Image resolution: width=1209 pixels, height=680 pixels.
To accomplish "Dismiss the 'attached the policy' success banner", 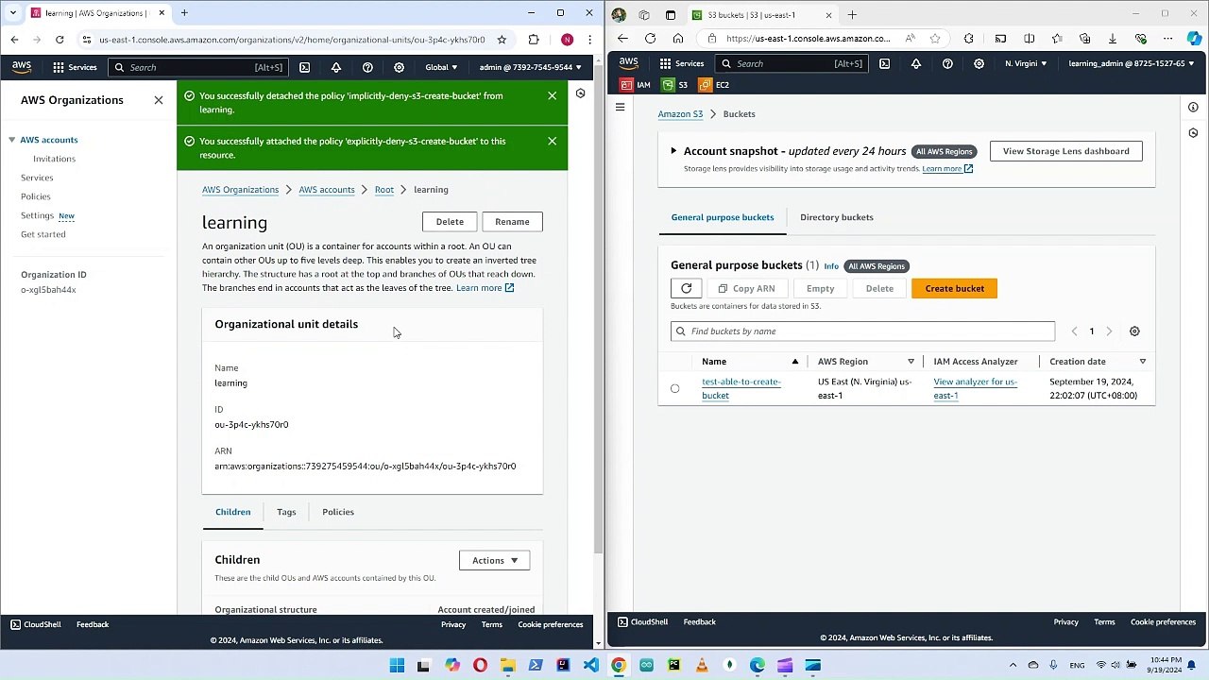I will (x=553, y=141).
